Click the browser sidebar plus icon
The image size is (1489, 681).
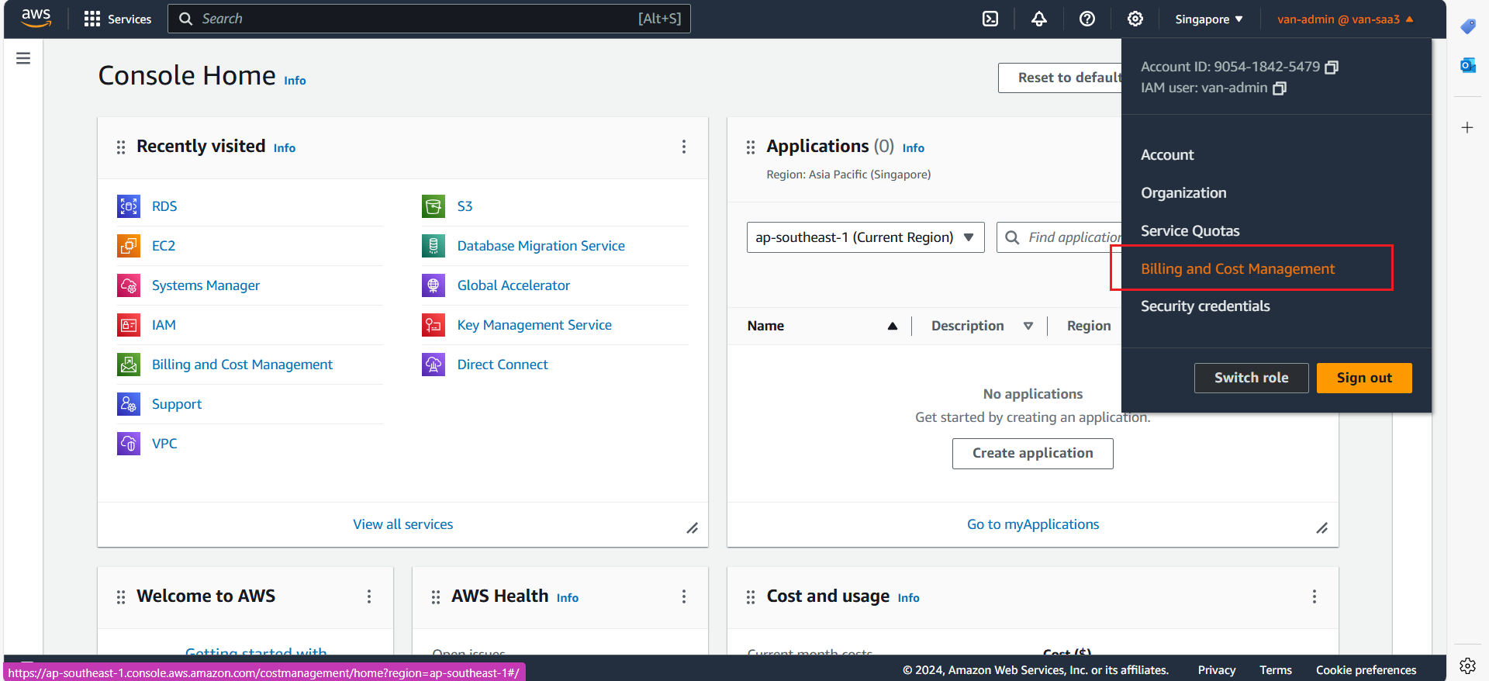coord(1467,127)
